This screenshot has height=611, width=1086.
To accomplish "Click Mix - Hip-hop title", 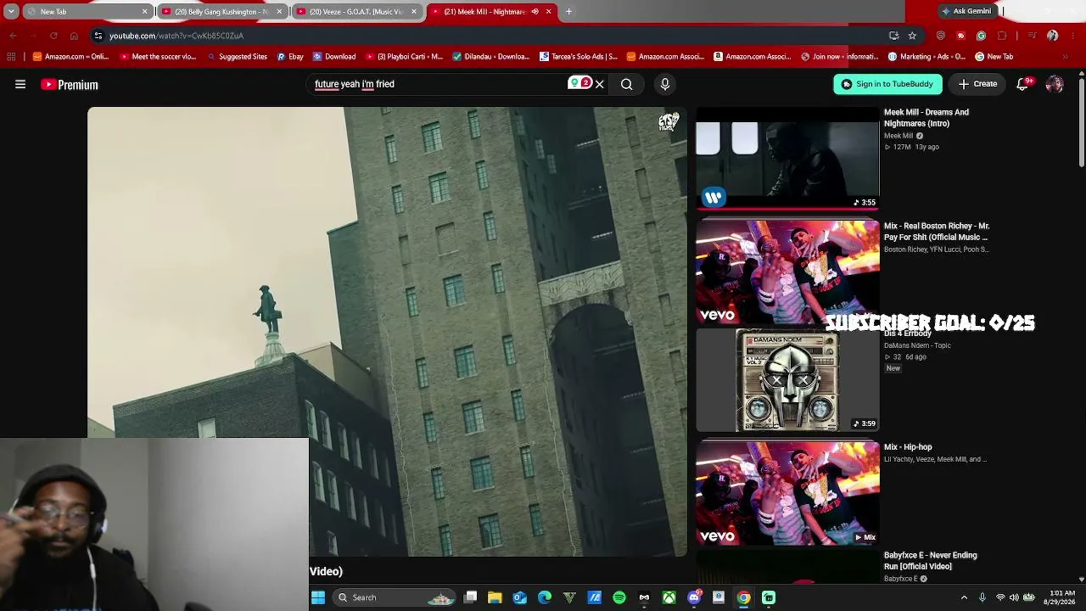I will (908, 447).
